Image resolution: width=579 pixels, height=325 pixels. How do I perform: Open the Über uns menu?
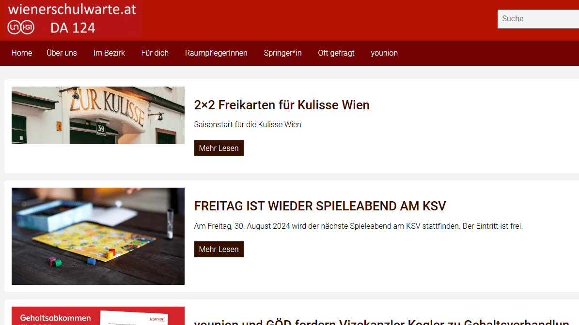click(x=62, y=53)
